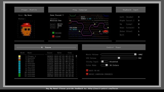The width and height of the screenshot is (164, 92).
Task: Click the key binding D for Right (accel.)
Action: coord(139,20)
